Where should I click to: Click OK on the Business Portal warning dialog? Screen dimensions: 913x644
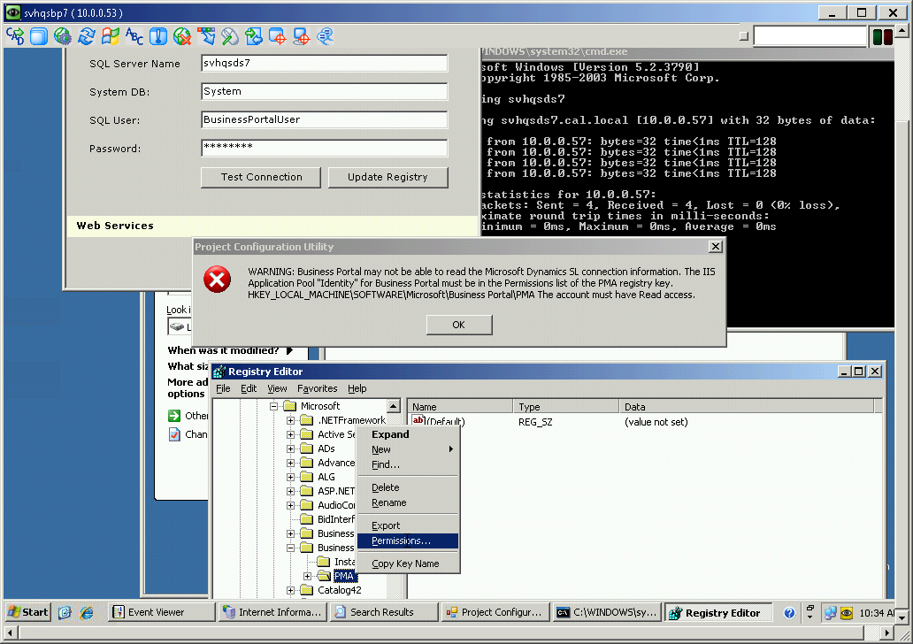(458, 325)
